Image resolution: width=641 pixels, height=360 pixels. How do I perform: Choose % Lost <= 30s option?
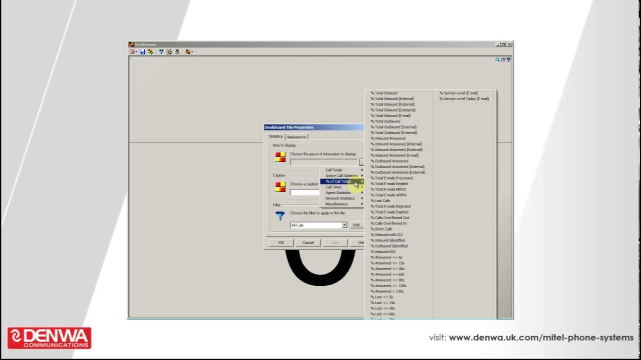383,308
